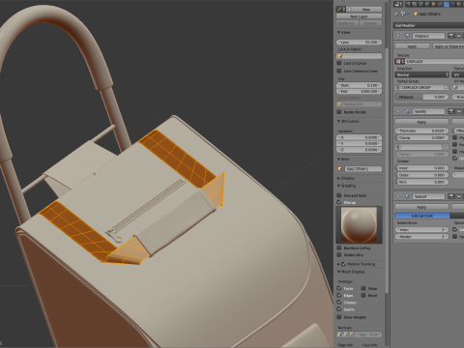Select the Catmull-Clark subdivision type
This screenshot has width=464, height=348.
coord(422,216)
